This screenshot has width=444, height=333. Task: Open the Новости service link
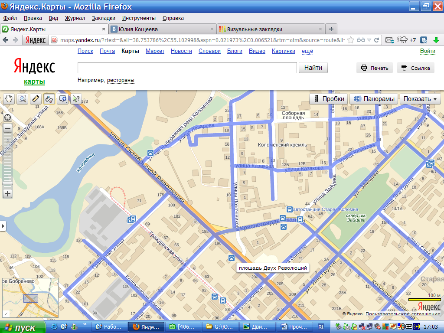click(x=181, y=51)
